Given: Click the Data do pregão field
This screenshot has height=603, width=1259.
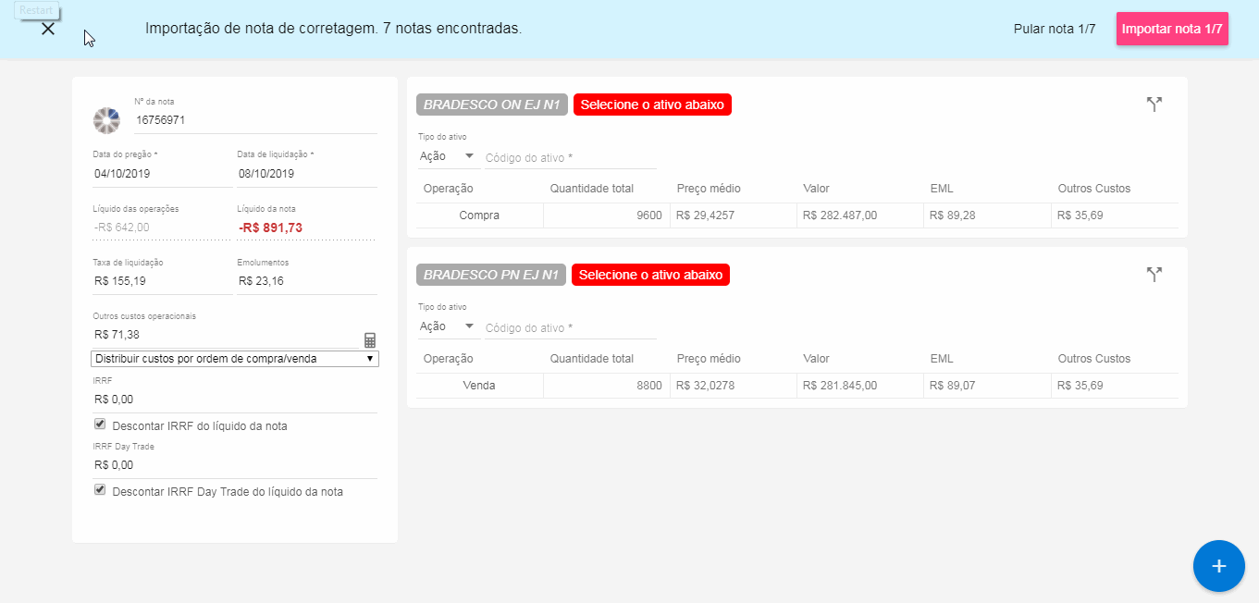Looking at the screenshot, I should point(163,174).
